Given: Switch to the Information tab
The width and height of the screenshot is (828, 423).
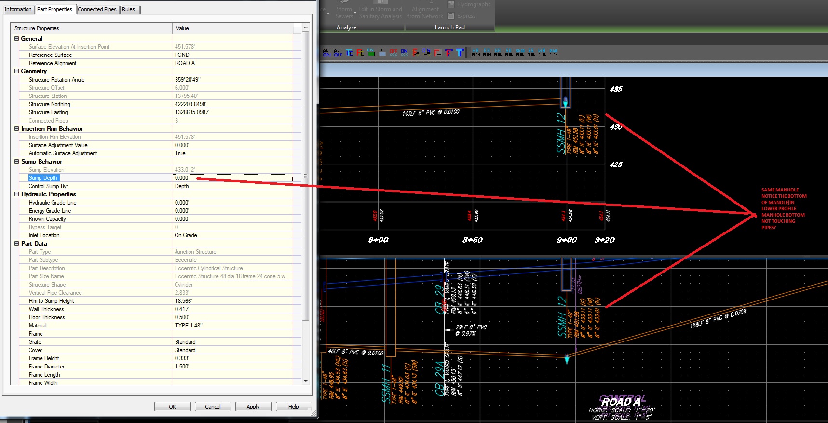Looking at the screenshot, I should 18,9.
